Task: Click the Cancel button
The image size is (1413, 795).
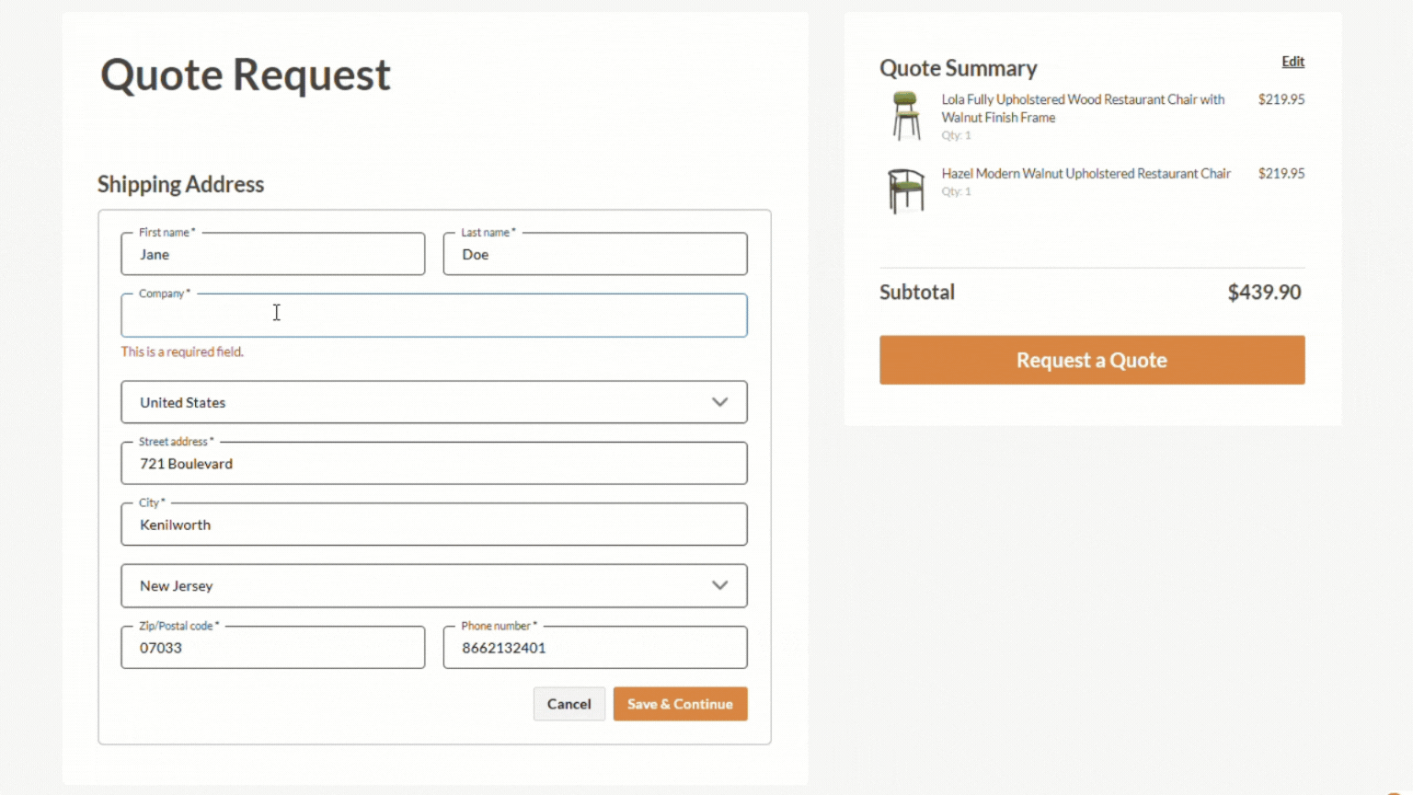Action: 569,703
